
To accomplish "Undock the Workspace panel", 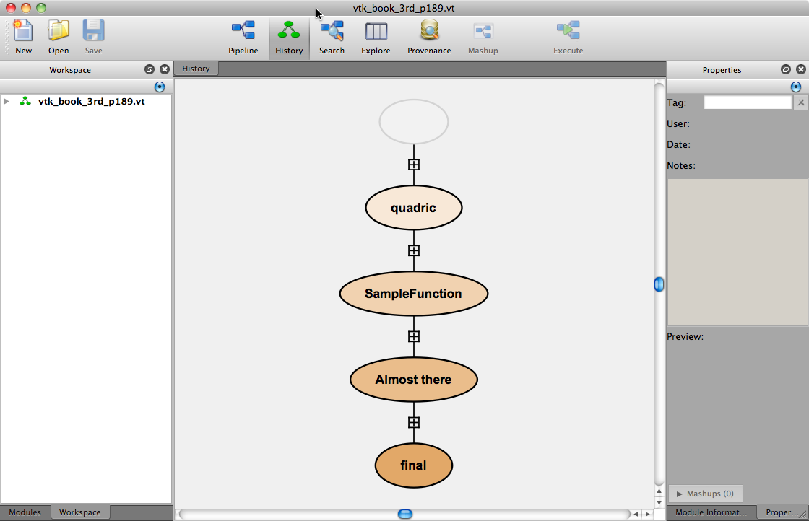I will pyautogui.click(x=150, y=70).
